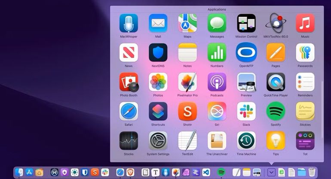Open the App Store from the Dock
Screen dimensions: 331x179
coord(29,172)
